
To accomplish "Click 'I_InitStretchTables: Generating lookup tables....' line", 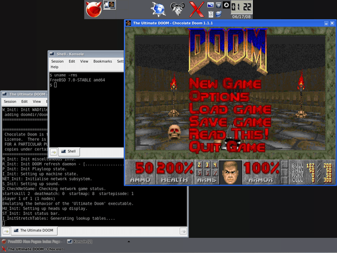I will pos(58,218).
